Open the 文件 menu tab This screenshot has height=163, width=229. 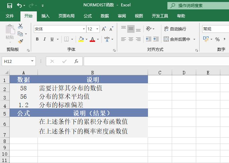point(10,16)
